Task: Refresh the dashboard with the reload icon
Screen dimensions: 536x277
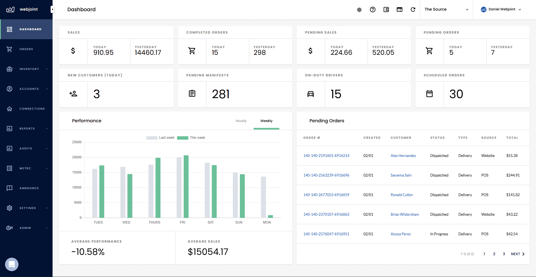Action: click(413, 9)
